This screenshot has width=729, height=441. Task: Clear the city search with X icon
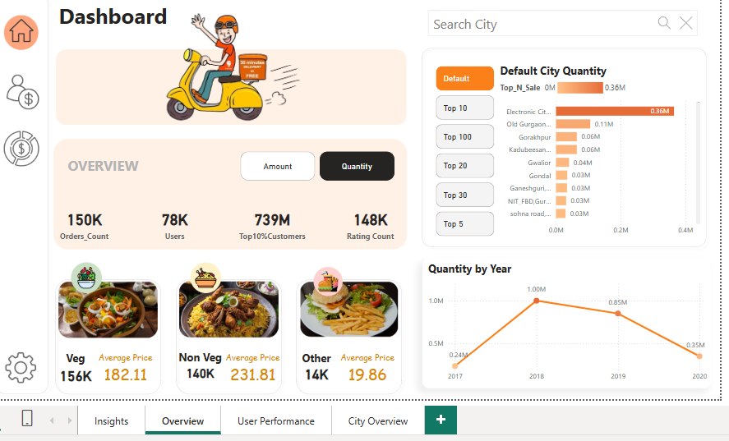(685, 23)
